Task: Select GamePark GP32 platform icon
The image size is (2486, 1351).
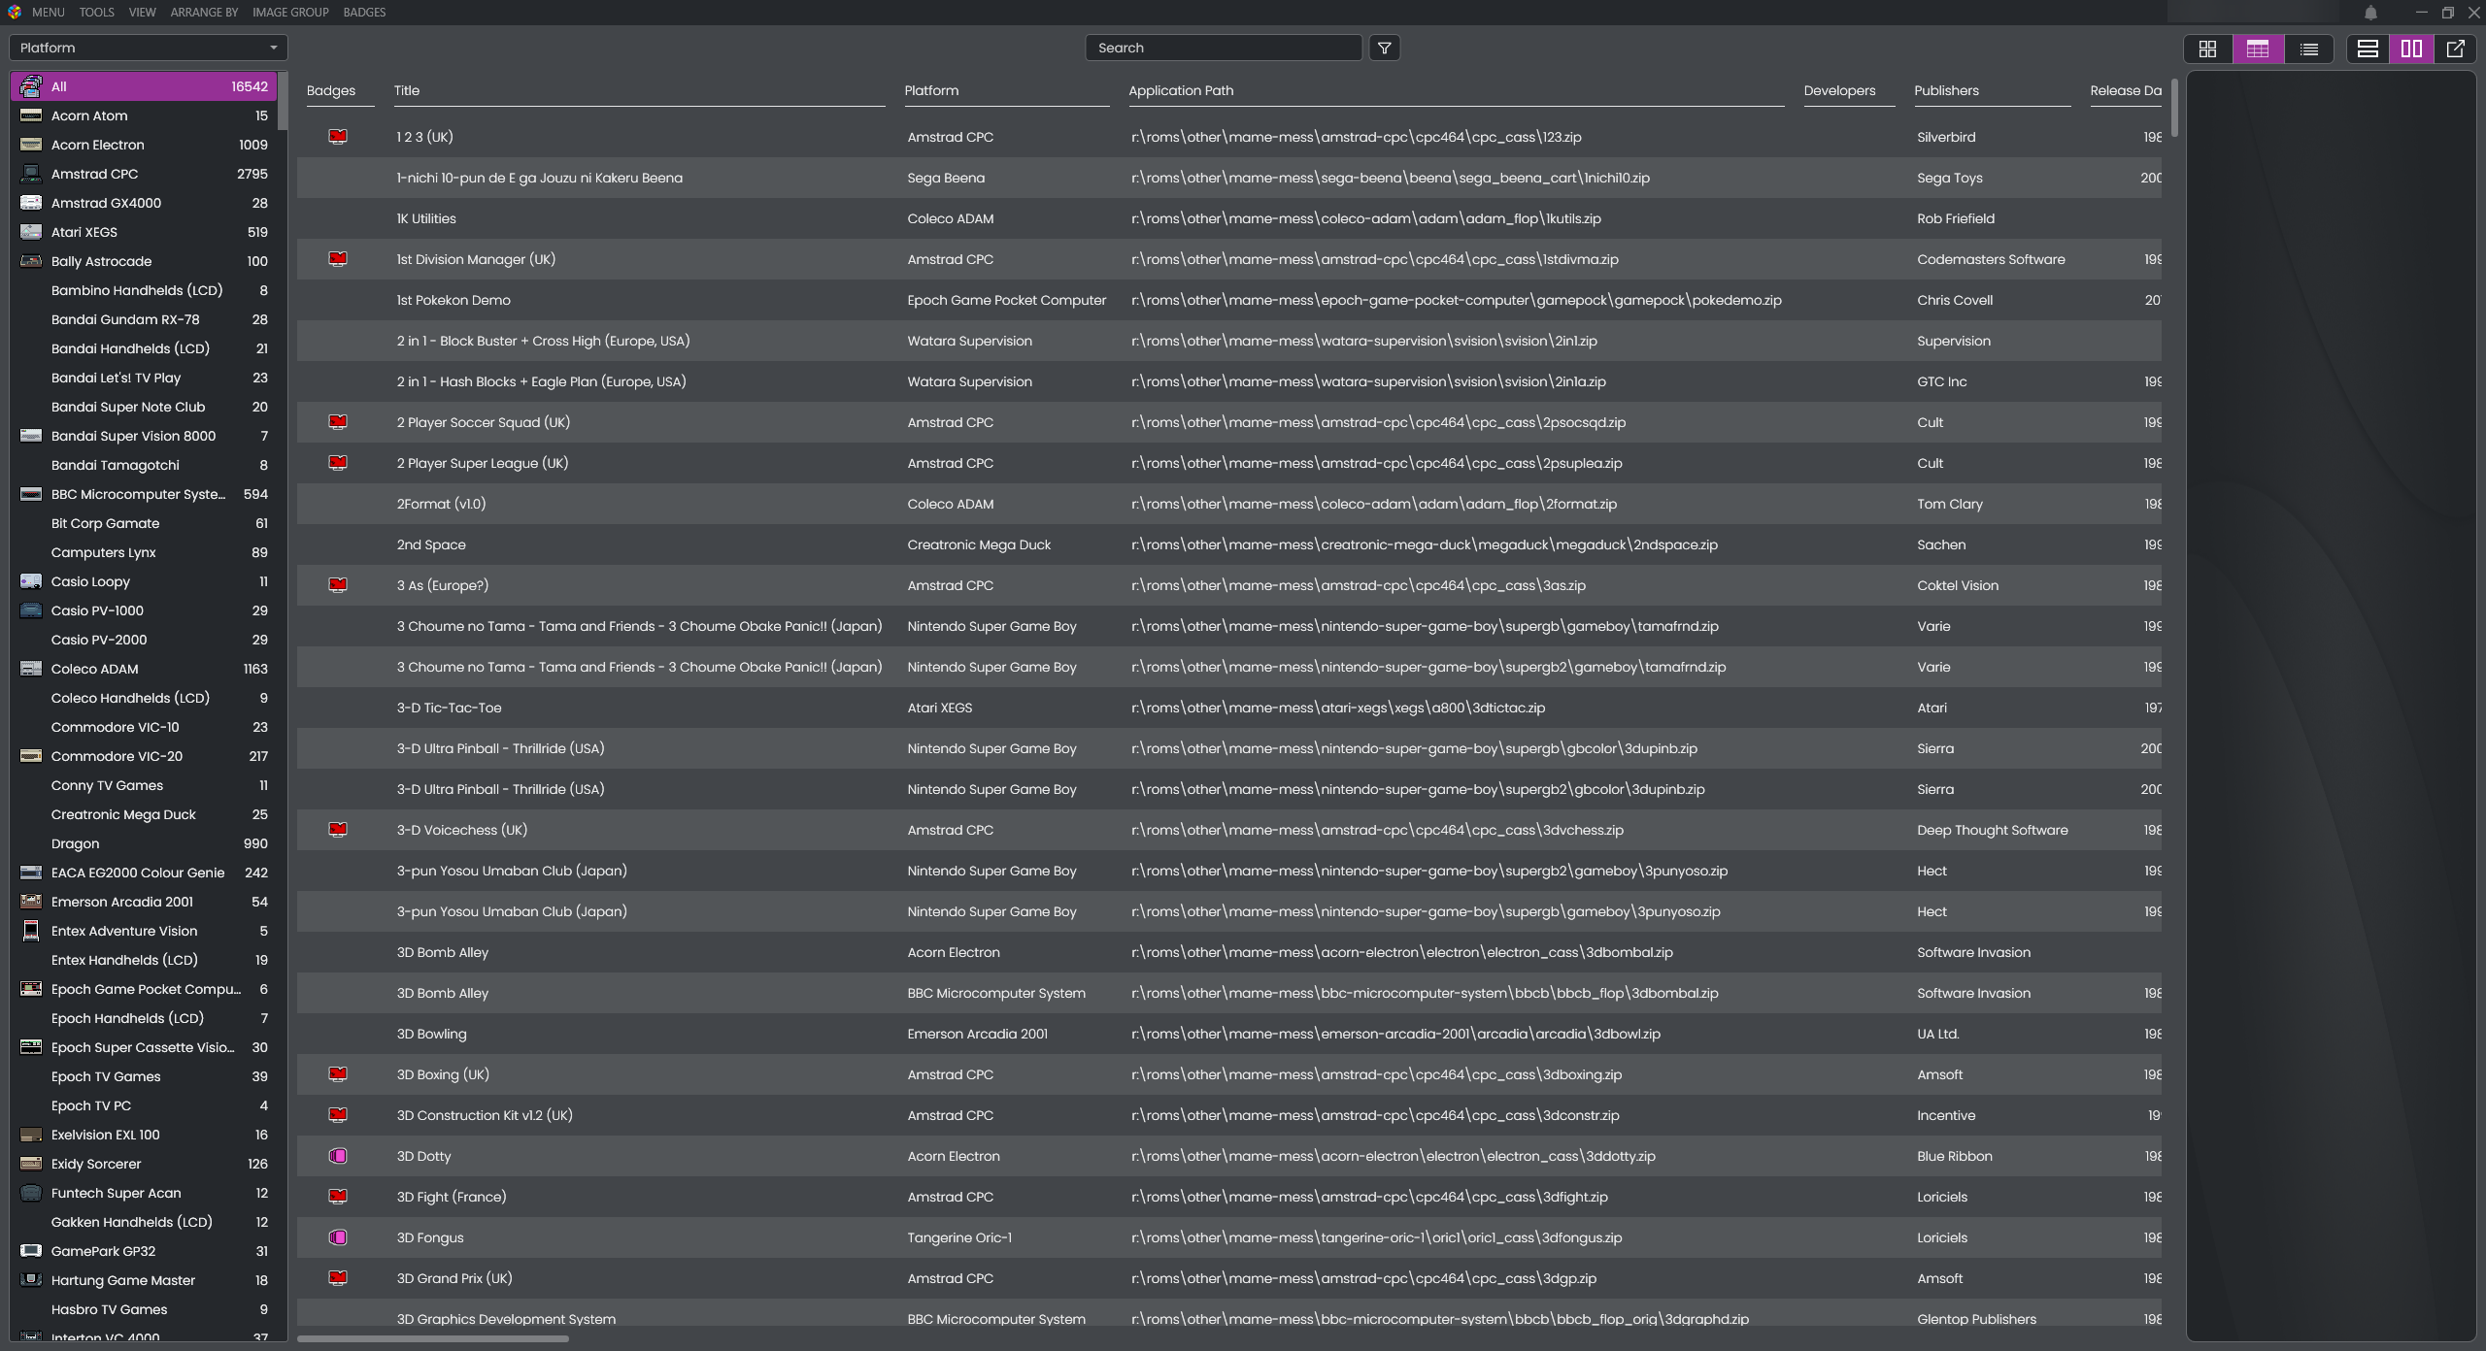Action: (31, 1251)
